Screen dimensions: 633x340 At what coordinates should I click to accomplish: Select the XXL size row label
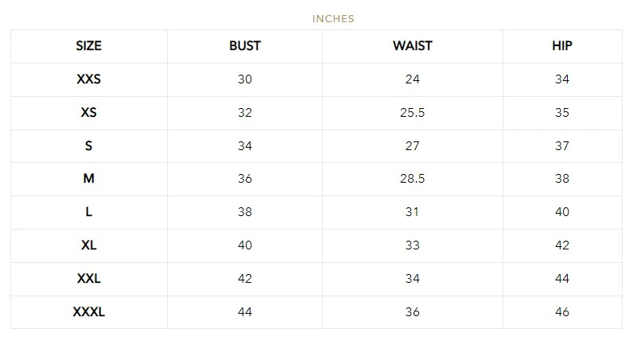click(x=88, y=279)
